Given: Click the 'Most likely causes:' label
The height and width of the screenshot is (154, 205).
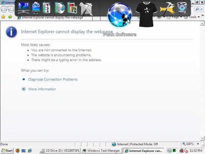Looking at the screenshot, I should point(36,45).
